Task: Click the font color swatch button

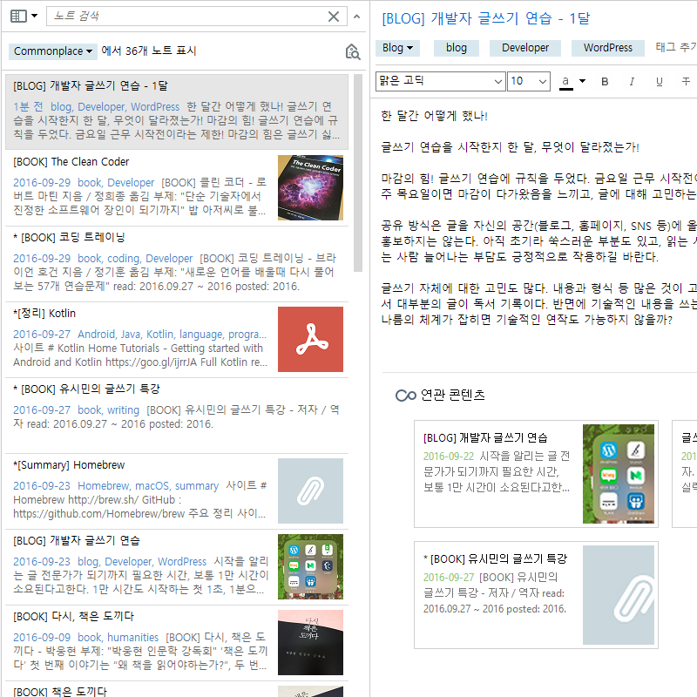Action: click(566, 81)
